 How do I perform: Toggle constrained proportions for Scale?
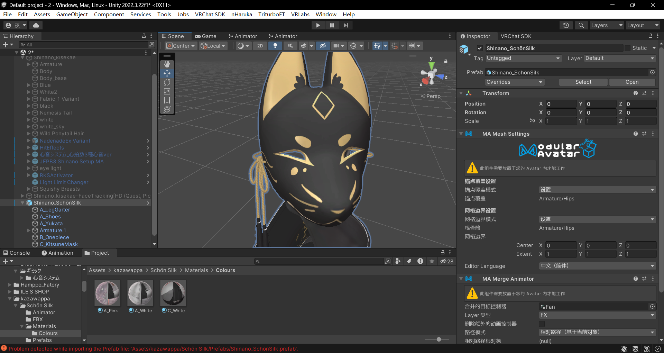(x=532, y=121)
